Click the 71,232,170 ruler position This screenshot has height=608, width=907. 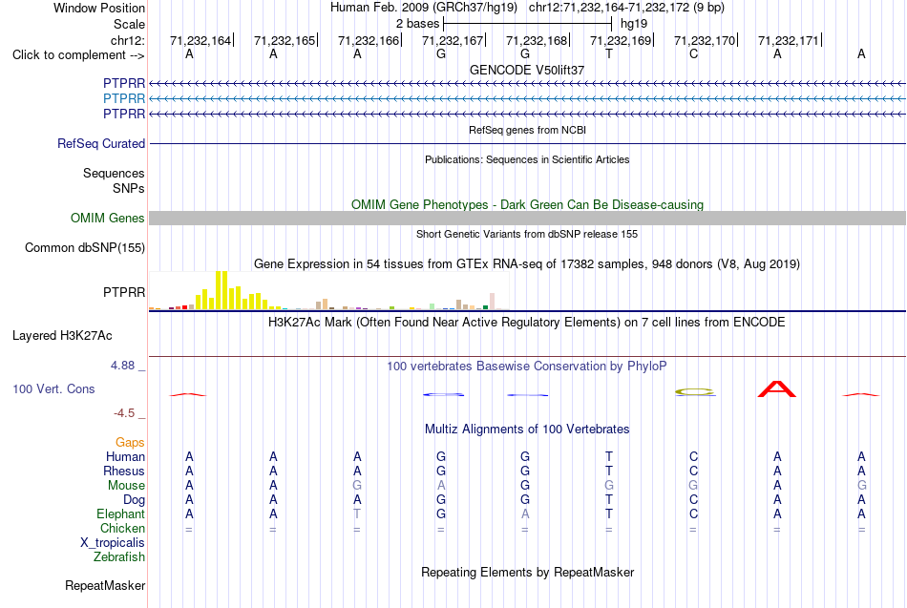pyautogui.click(x=705, y=40)
